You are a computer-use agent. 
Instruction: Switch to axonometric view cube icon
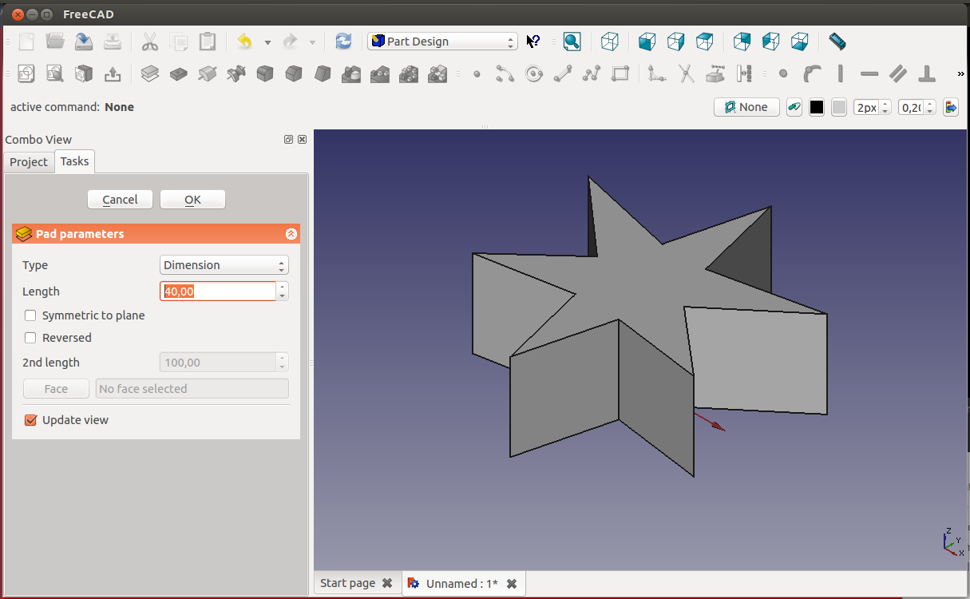(610, 42)
